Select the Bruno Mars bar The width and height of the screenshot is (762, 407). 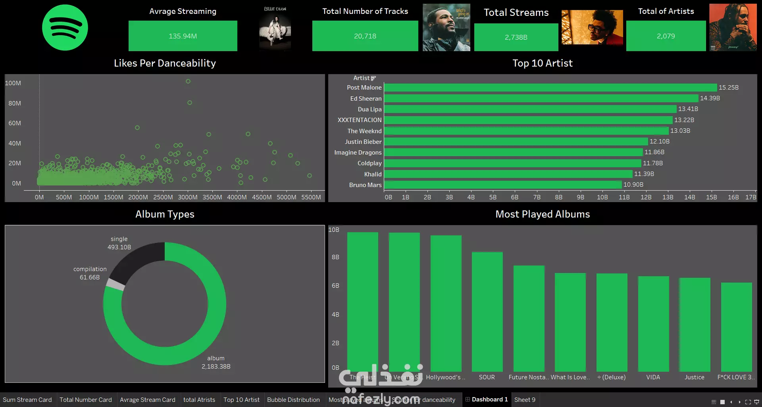503,185
